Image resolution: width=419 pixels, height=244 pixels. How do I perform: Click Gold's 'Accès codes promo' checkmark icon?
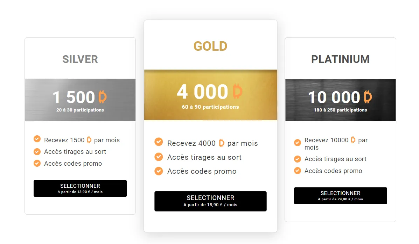[x=159, y=171]
